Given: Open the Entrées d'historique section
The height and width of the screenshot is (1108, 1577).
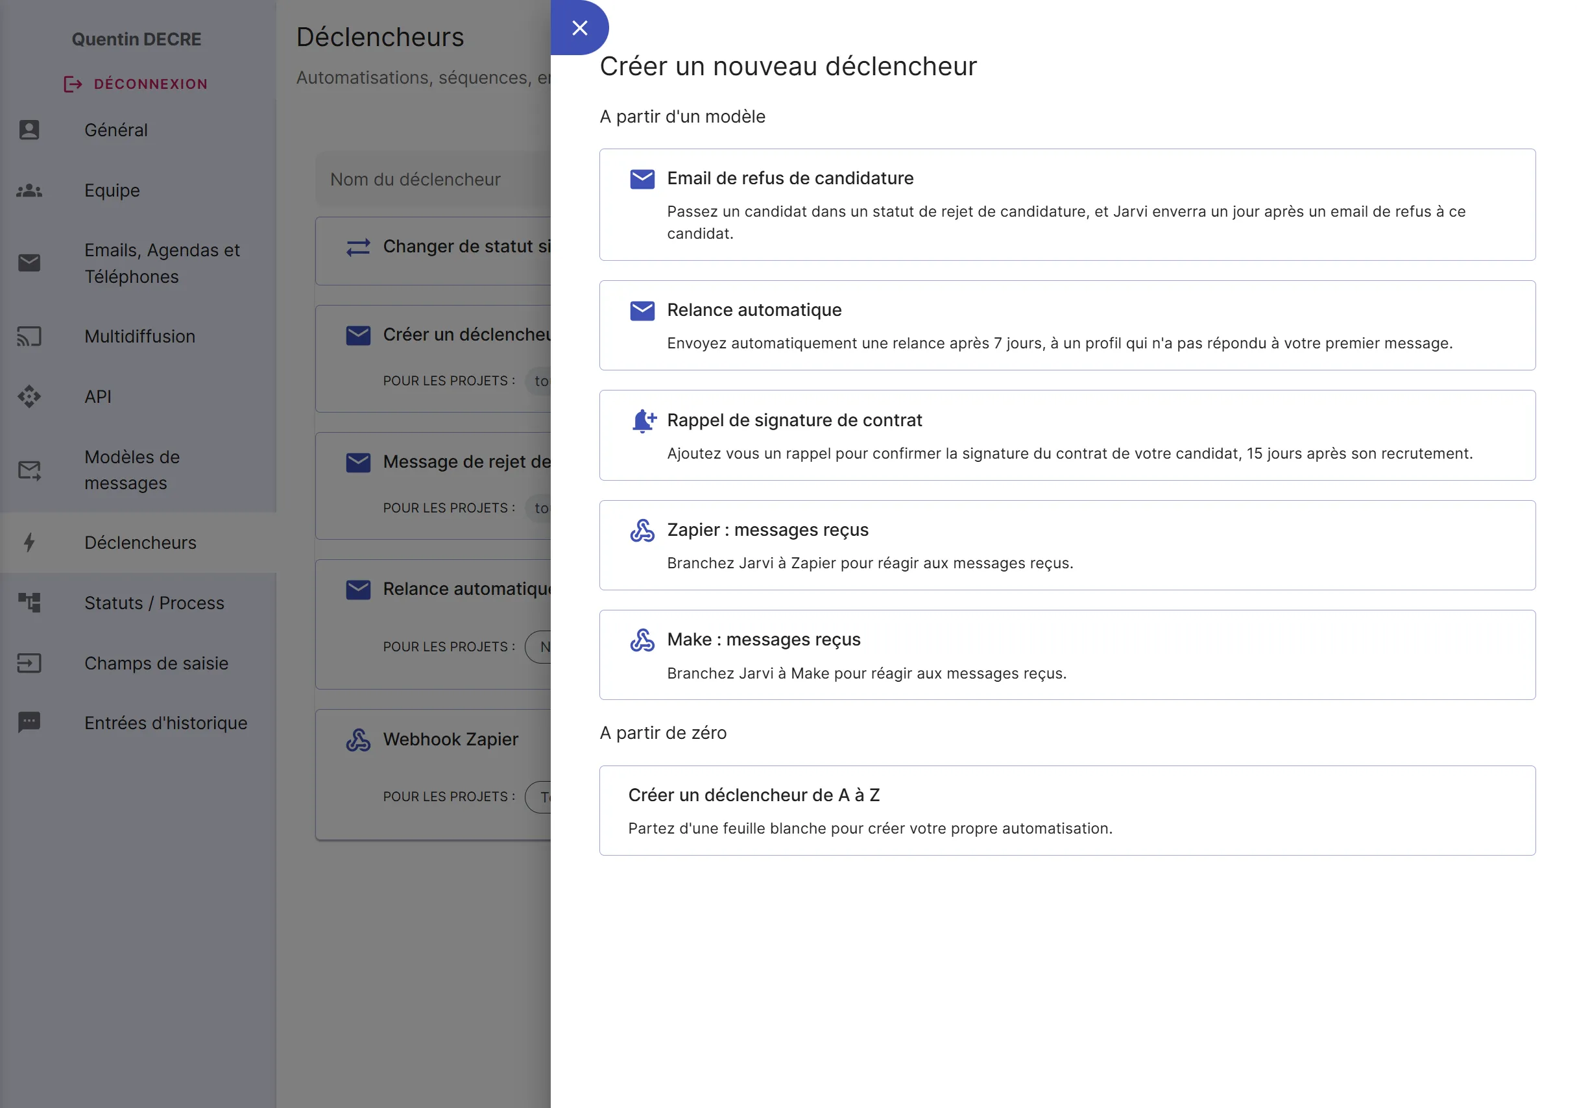Looking at the screenshot, I should click(x=165, y=722).
